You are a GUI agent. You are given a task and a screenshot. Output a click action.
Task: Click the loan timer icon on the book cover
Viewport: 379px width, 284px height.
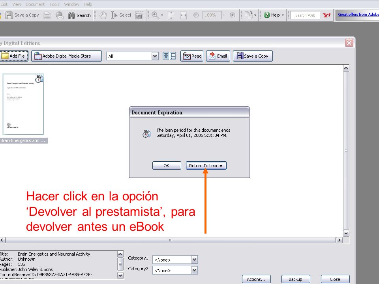39,79
